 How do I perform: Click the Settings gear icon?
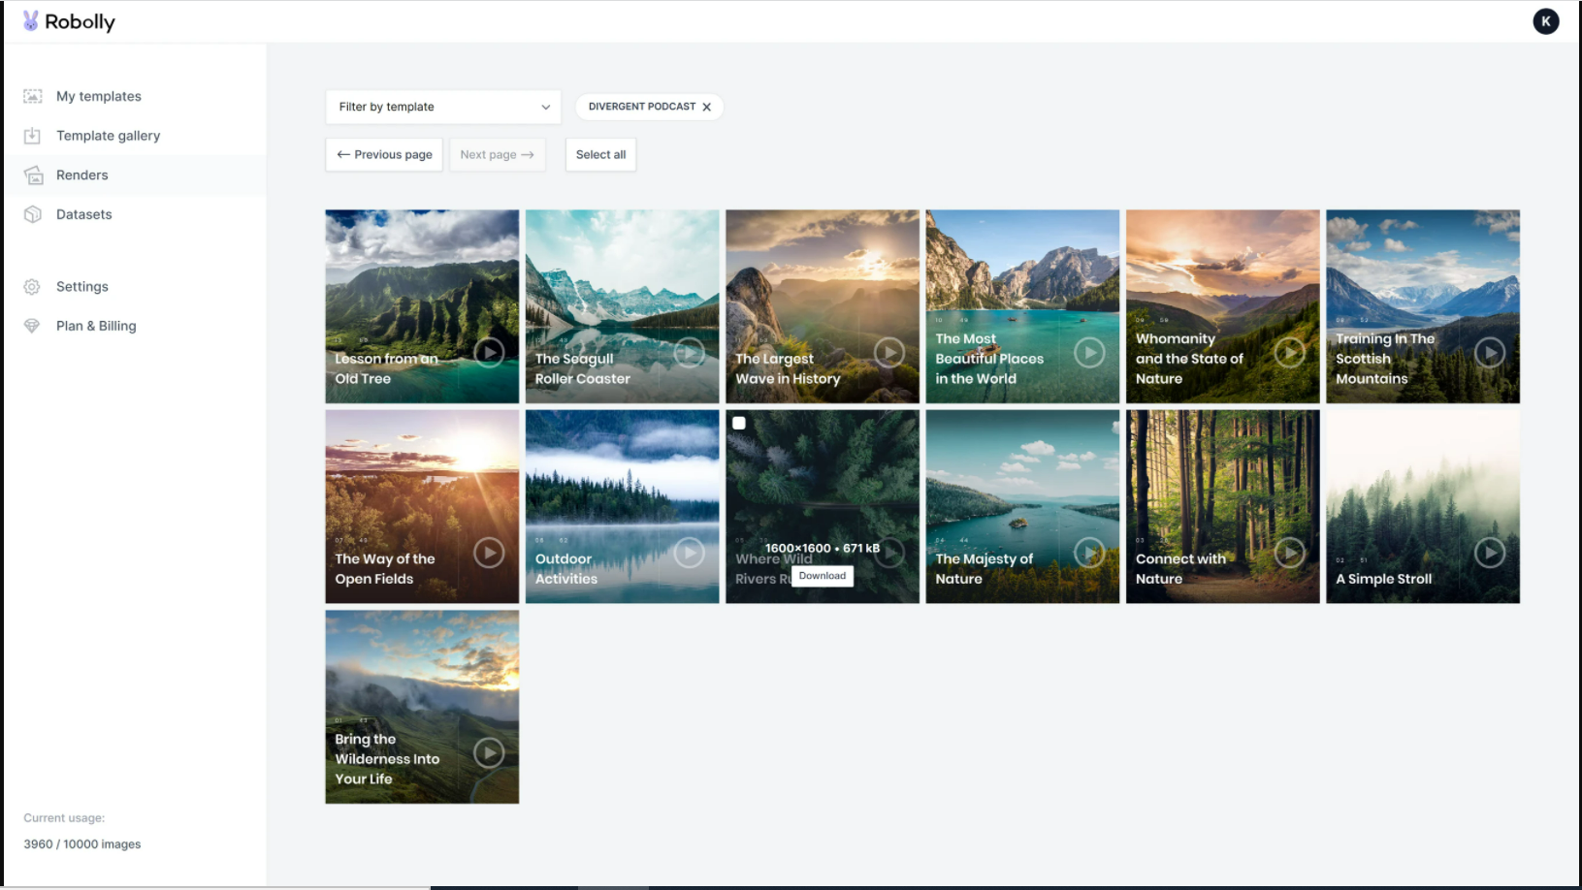coord(33,287)
